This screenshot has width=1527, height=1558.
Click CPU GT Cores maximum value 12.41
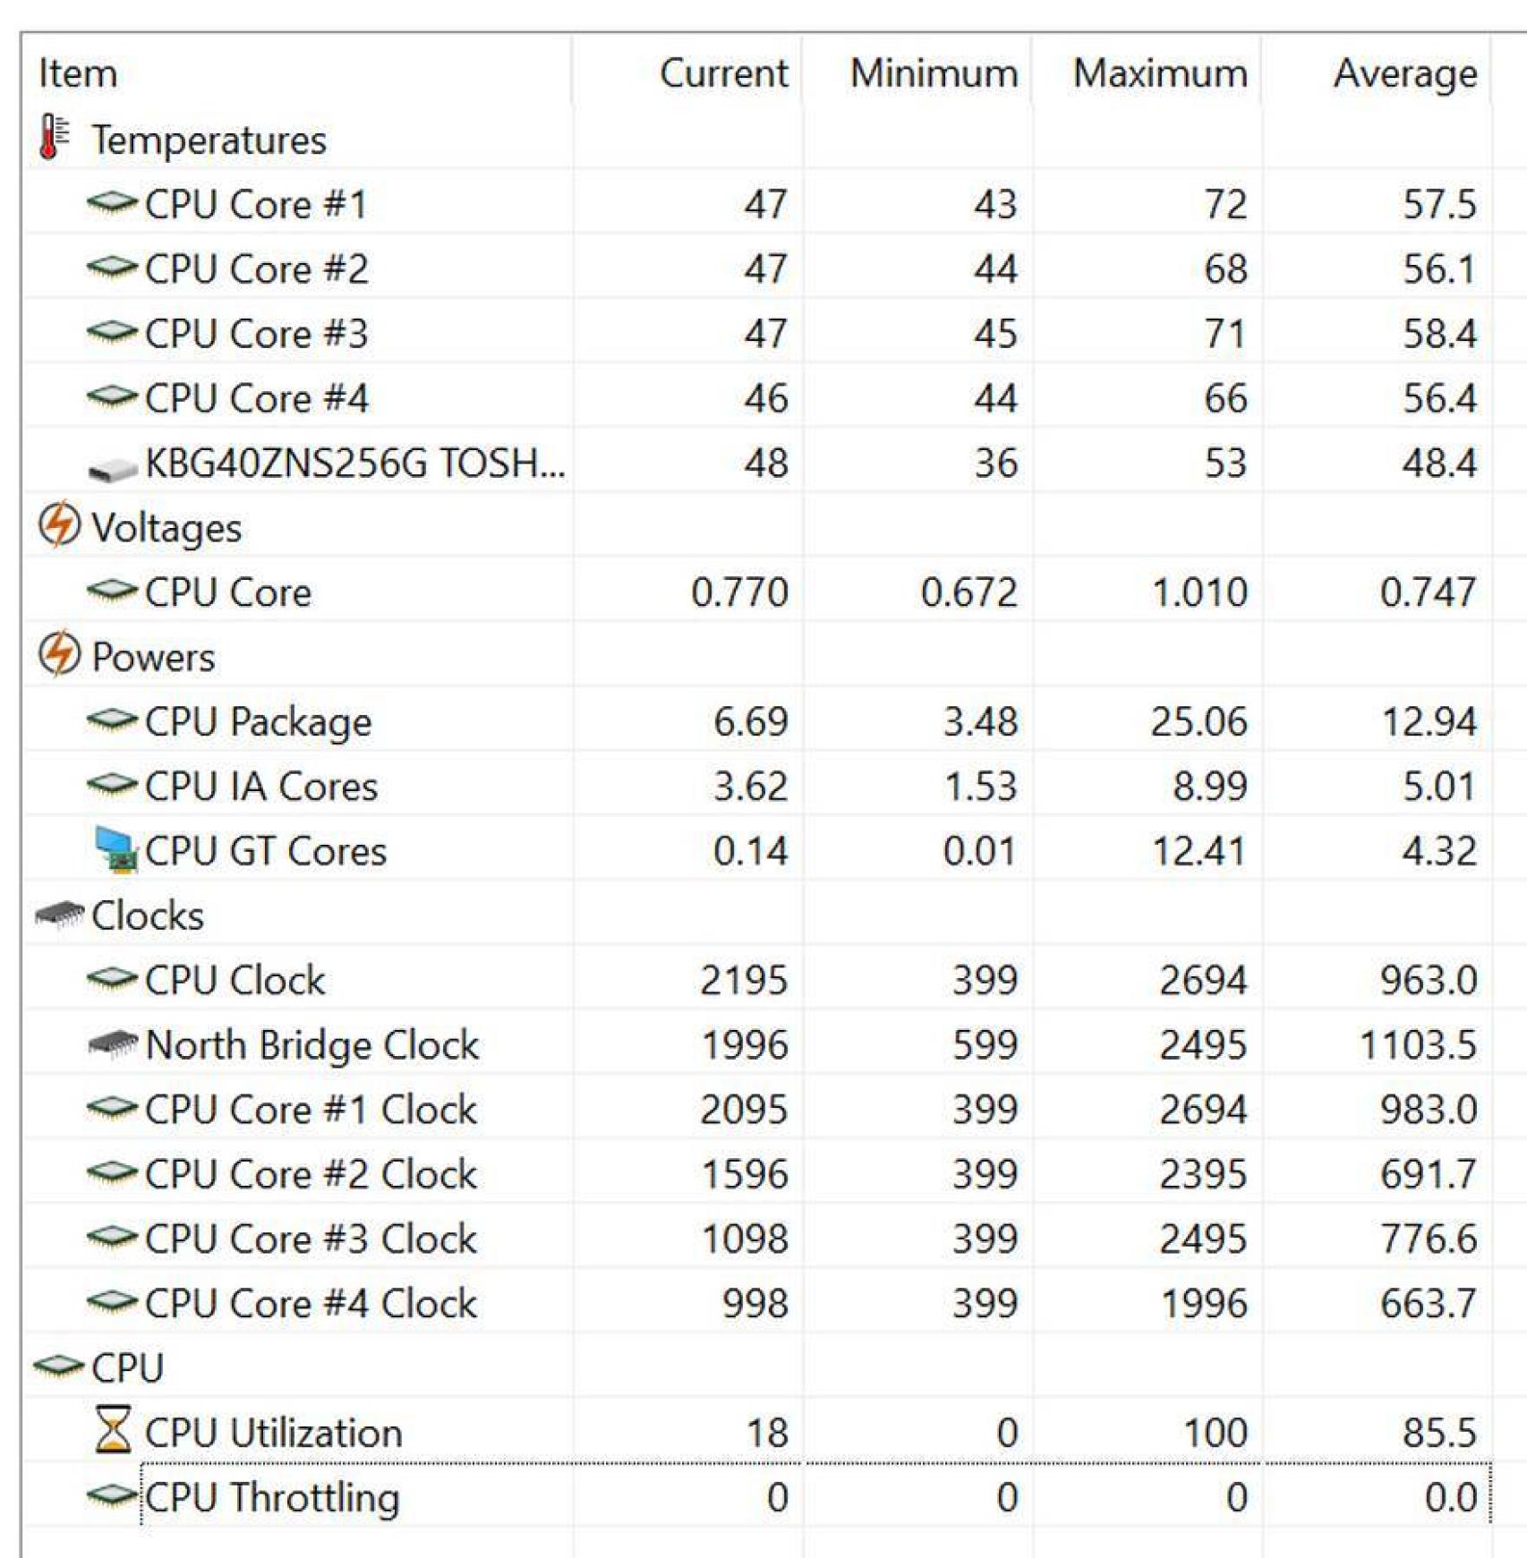click(x=1199, y=850)
